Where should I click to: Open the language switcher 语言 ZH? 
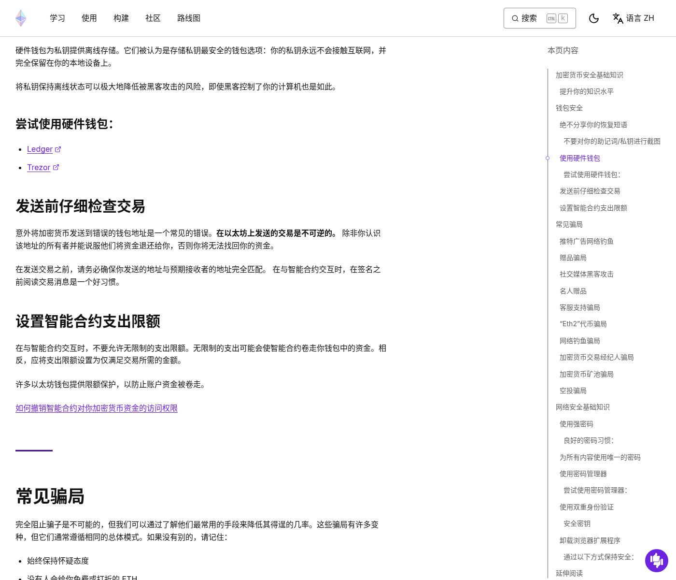click(x=634, y=18)
